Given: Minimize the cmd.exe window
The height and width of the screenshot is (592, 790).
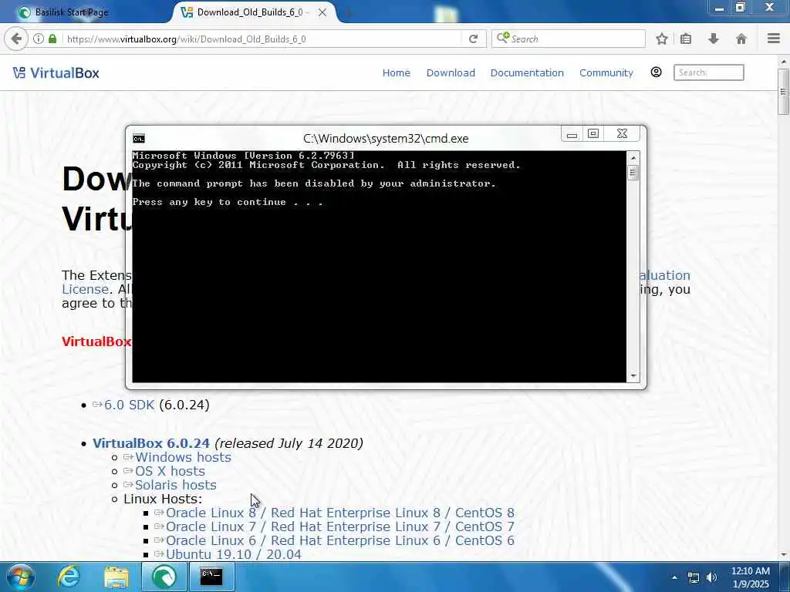Looking at the screenshot, I should tap(572, 134).
